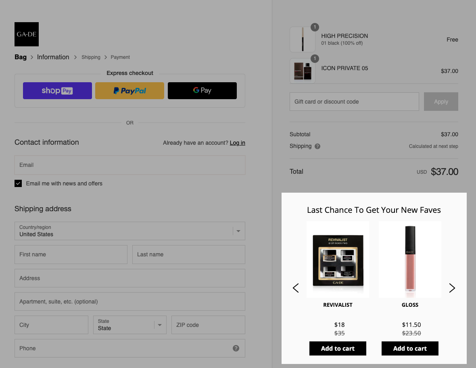Click the ICON PRIVATE 05 item title
The width and height of the screenshot is (476, 368).
[344, 68]
